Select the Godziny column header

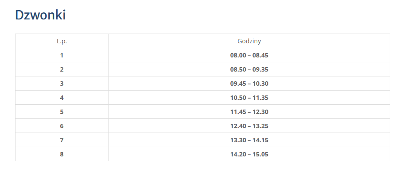[249, 41]
